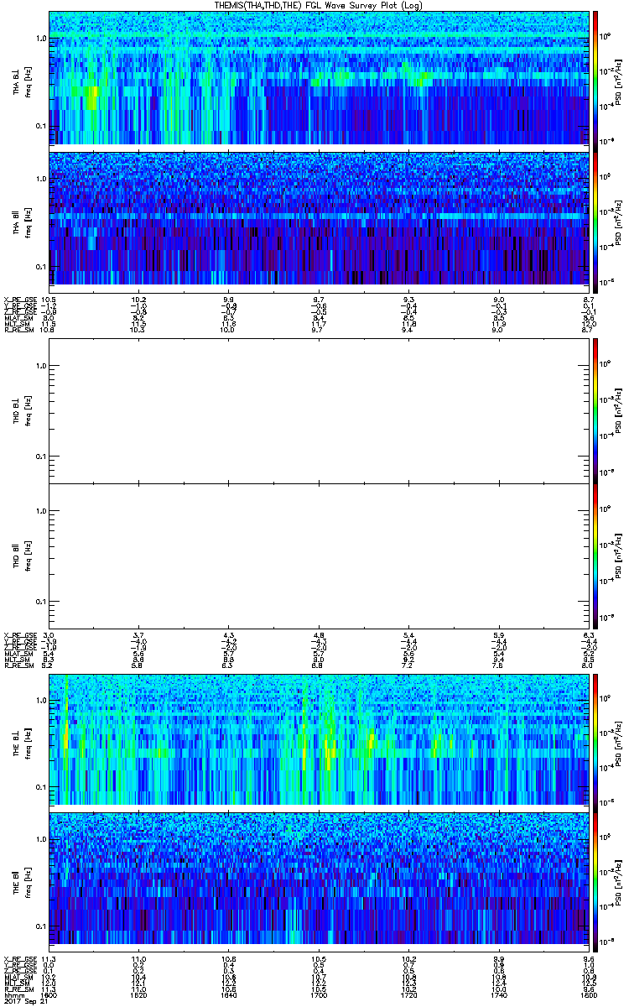Image resolution: width=629 pixels, height=1007 pixels.
Task: Click the X_RE_GSE row label under the THD panels
Action: (x=20, y=634)
